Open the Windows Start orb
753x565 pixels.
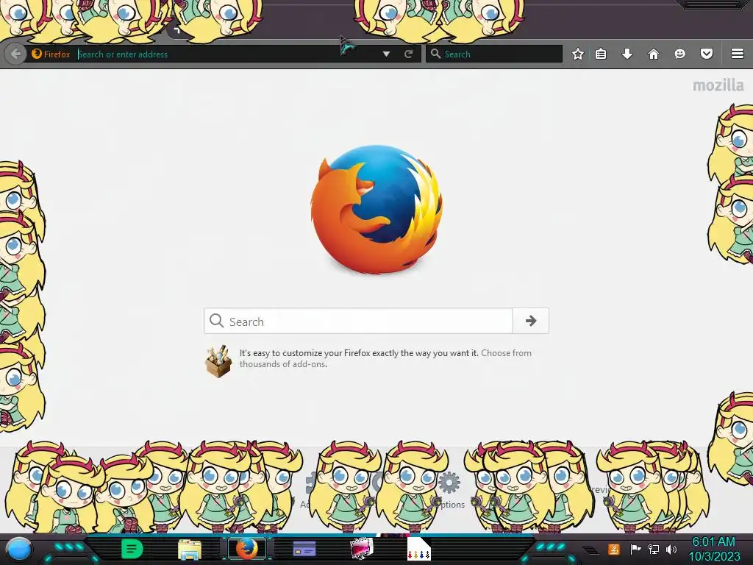[x=20, y=550]
